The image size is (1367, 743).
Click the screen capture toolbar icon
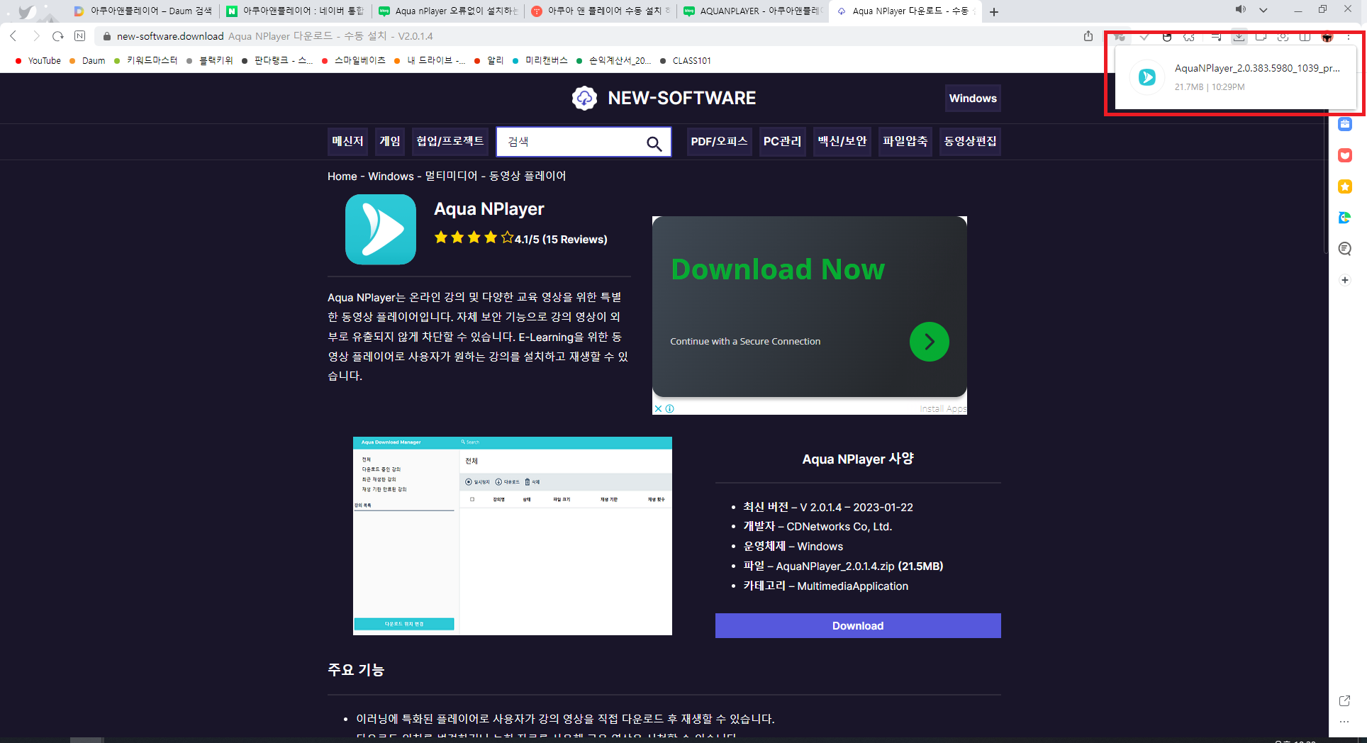1283,36
